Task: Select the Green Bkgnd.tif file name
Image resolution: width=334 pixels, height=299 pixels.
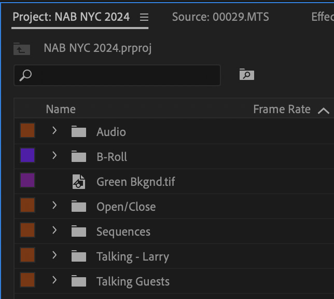Action: point(136,182)
